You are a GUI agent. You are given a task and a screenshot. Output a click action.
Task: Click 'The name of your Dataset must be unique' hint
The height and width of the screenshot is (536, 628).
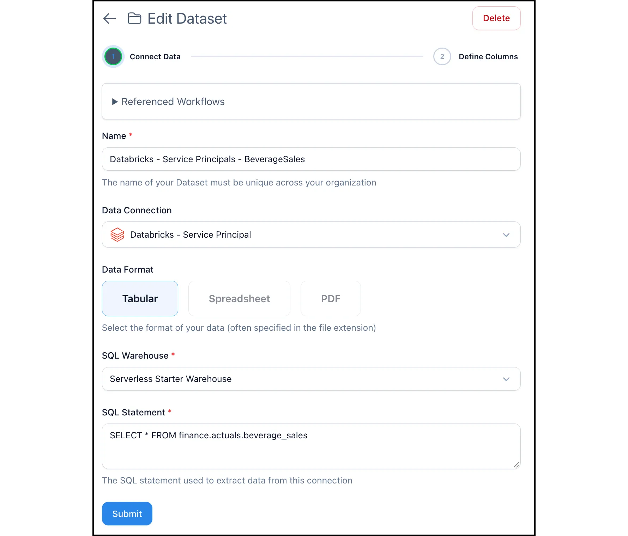[239, 182]
